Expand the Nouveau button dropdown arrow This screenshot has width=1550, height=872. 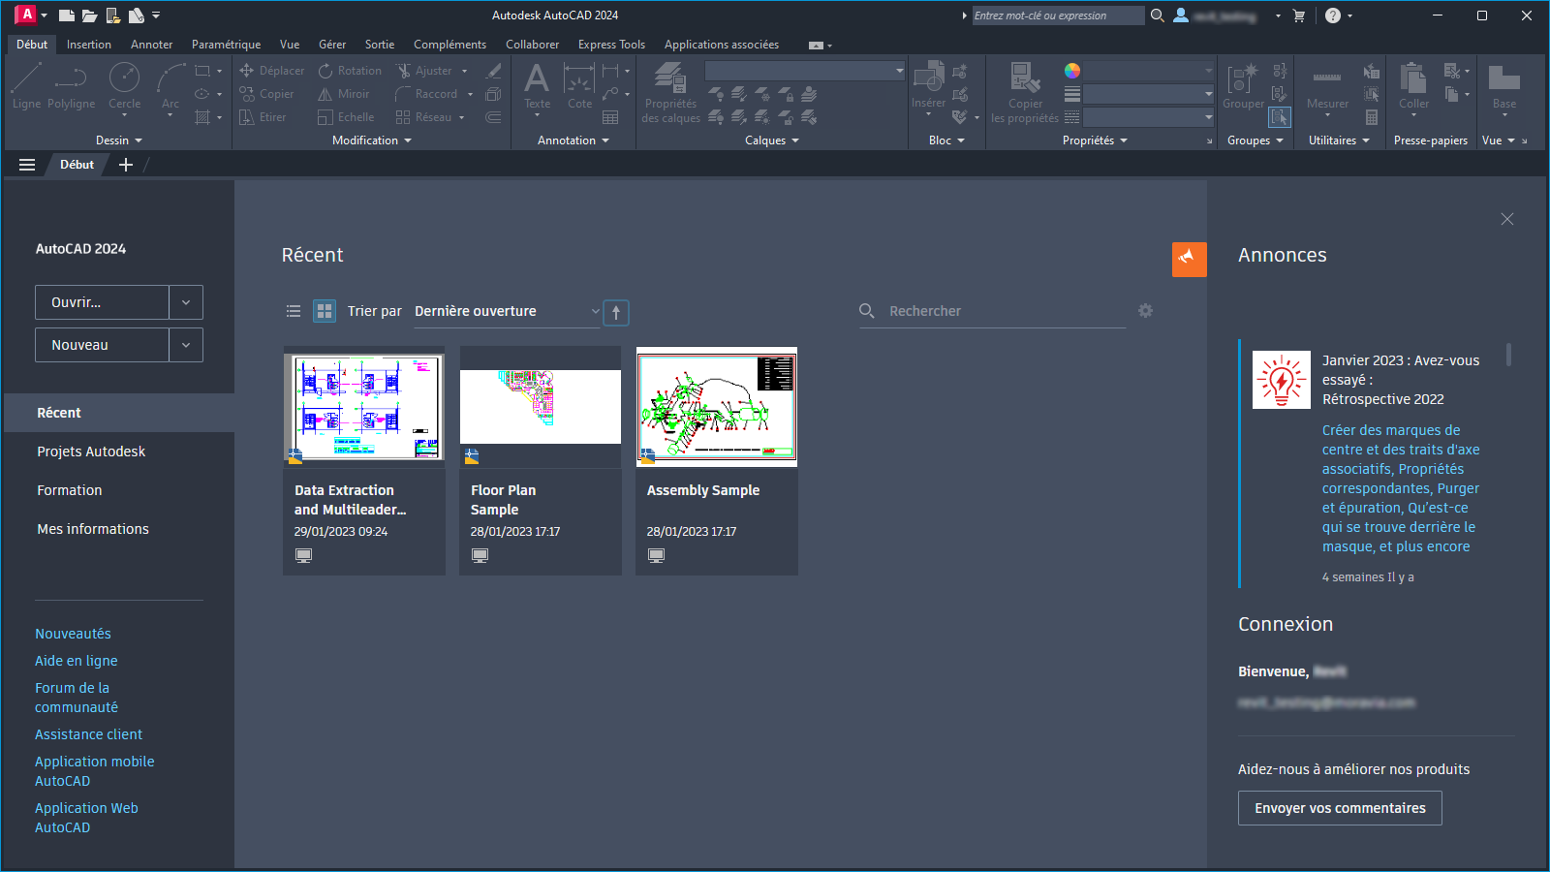point(185,344)
